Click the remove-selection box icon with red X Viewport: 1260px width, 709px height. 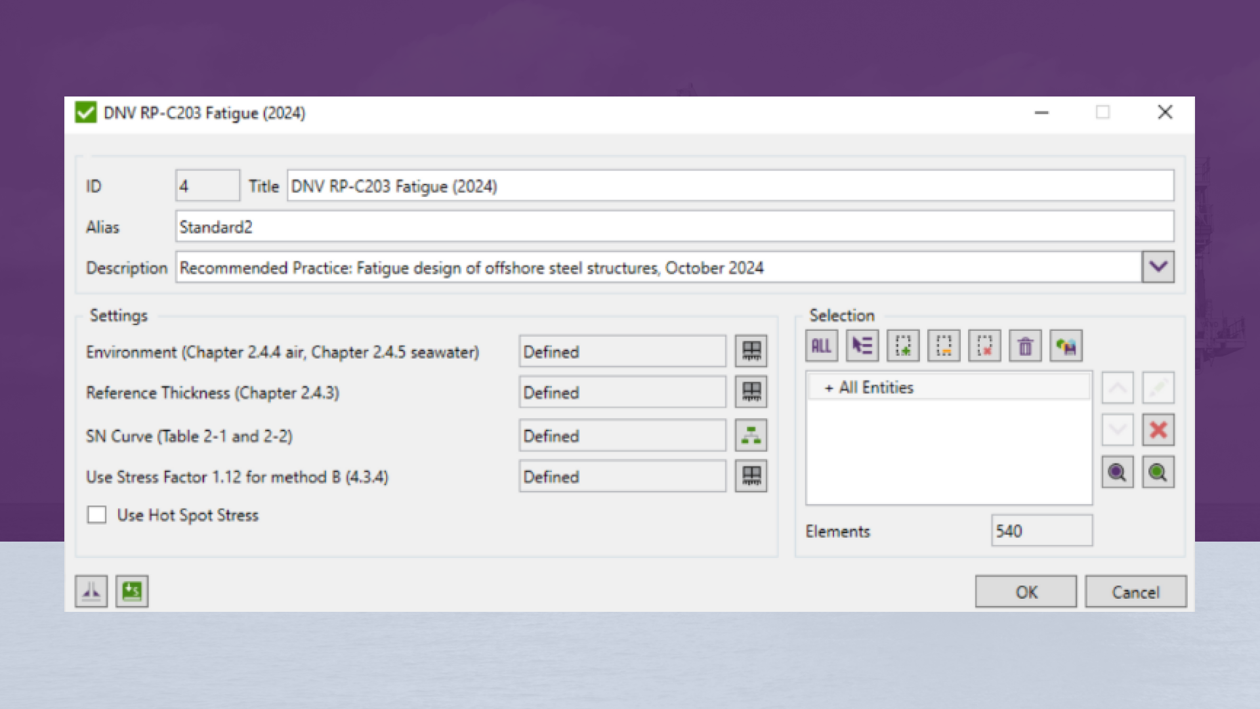tap(984, 346)
